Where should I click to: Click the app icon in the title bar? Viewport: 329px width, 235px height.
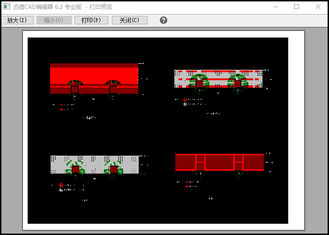[6, 7]
